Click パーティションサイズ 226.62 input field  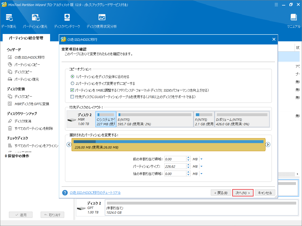pos(175,166)
